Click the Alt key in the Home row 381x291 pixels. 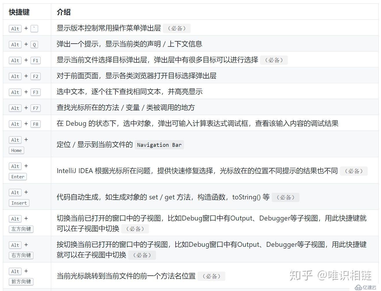tap(15, 140)
